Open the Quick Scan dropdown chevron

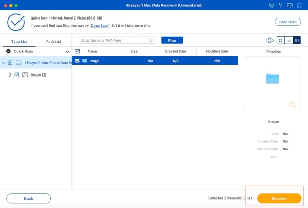[67, 52]
